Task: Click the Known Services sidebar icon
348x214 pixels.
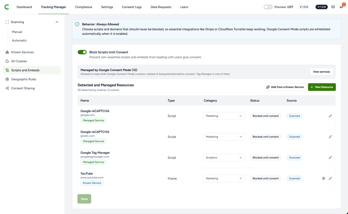Action: (x=7, y=52)
